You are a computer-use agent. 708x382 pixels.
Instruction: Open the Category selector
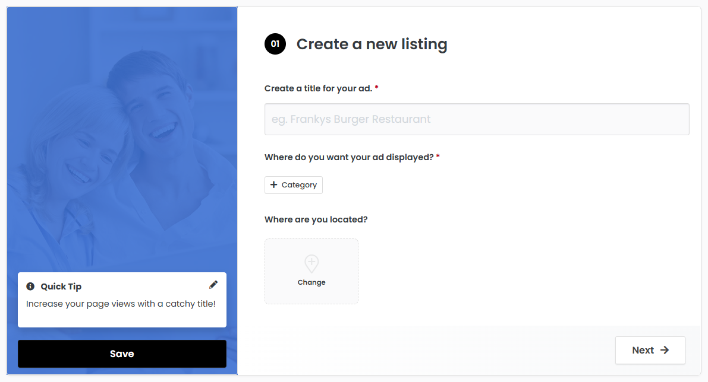click(294, 185)
